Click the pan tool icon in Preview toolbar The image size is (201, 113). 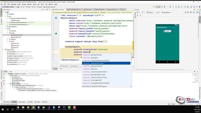pos(138,15)
